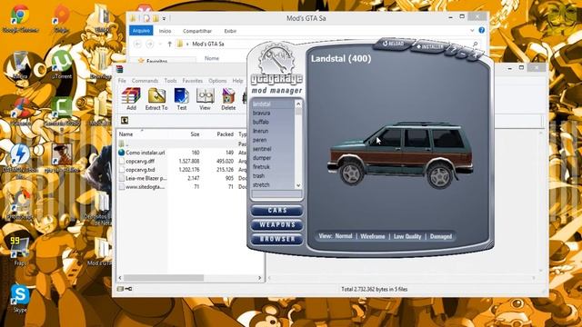Image resolution: width=582 pixels, height=327 pixels.
Task: Select firetruk in vehicle list
Action: [261, 167]
